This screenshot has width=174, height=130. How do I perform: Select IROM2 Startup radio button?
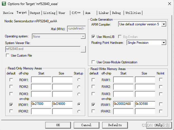tap(79, 111)
